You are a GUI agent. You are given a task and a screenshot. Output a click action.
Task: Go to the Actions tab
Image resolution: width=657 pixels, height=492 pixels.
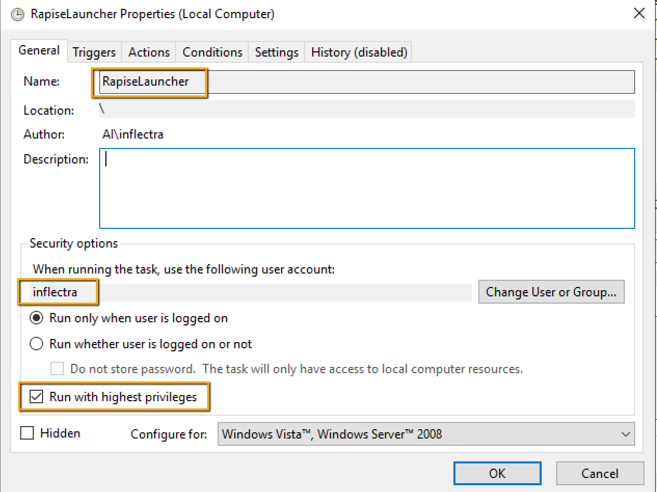pyautogui.click(x=149, y=52)
